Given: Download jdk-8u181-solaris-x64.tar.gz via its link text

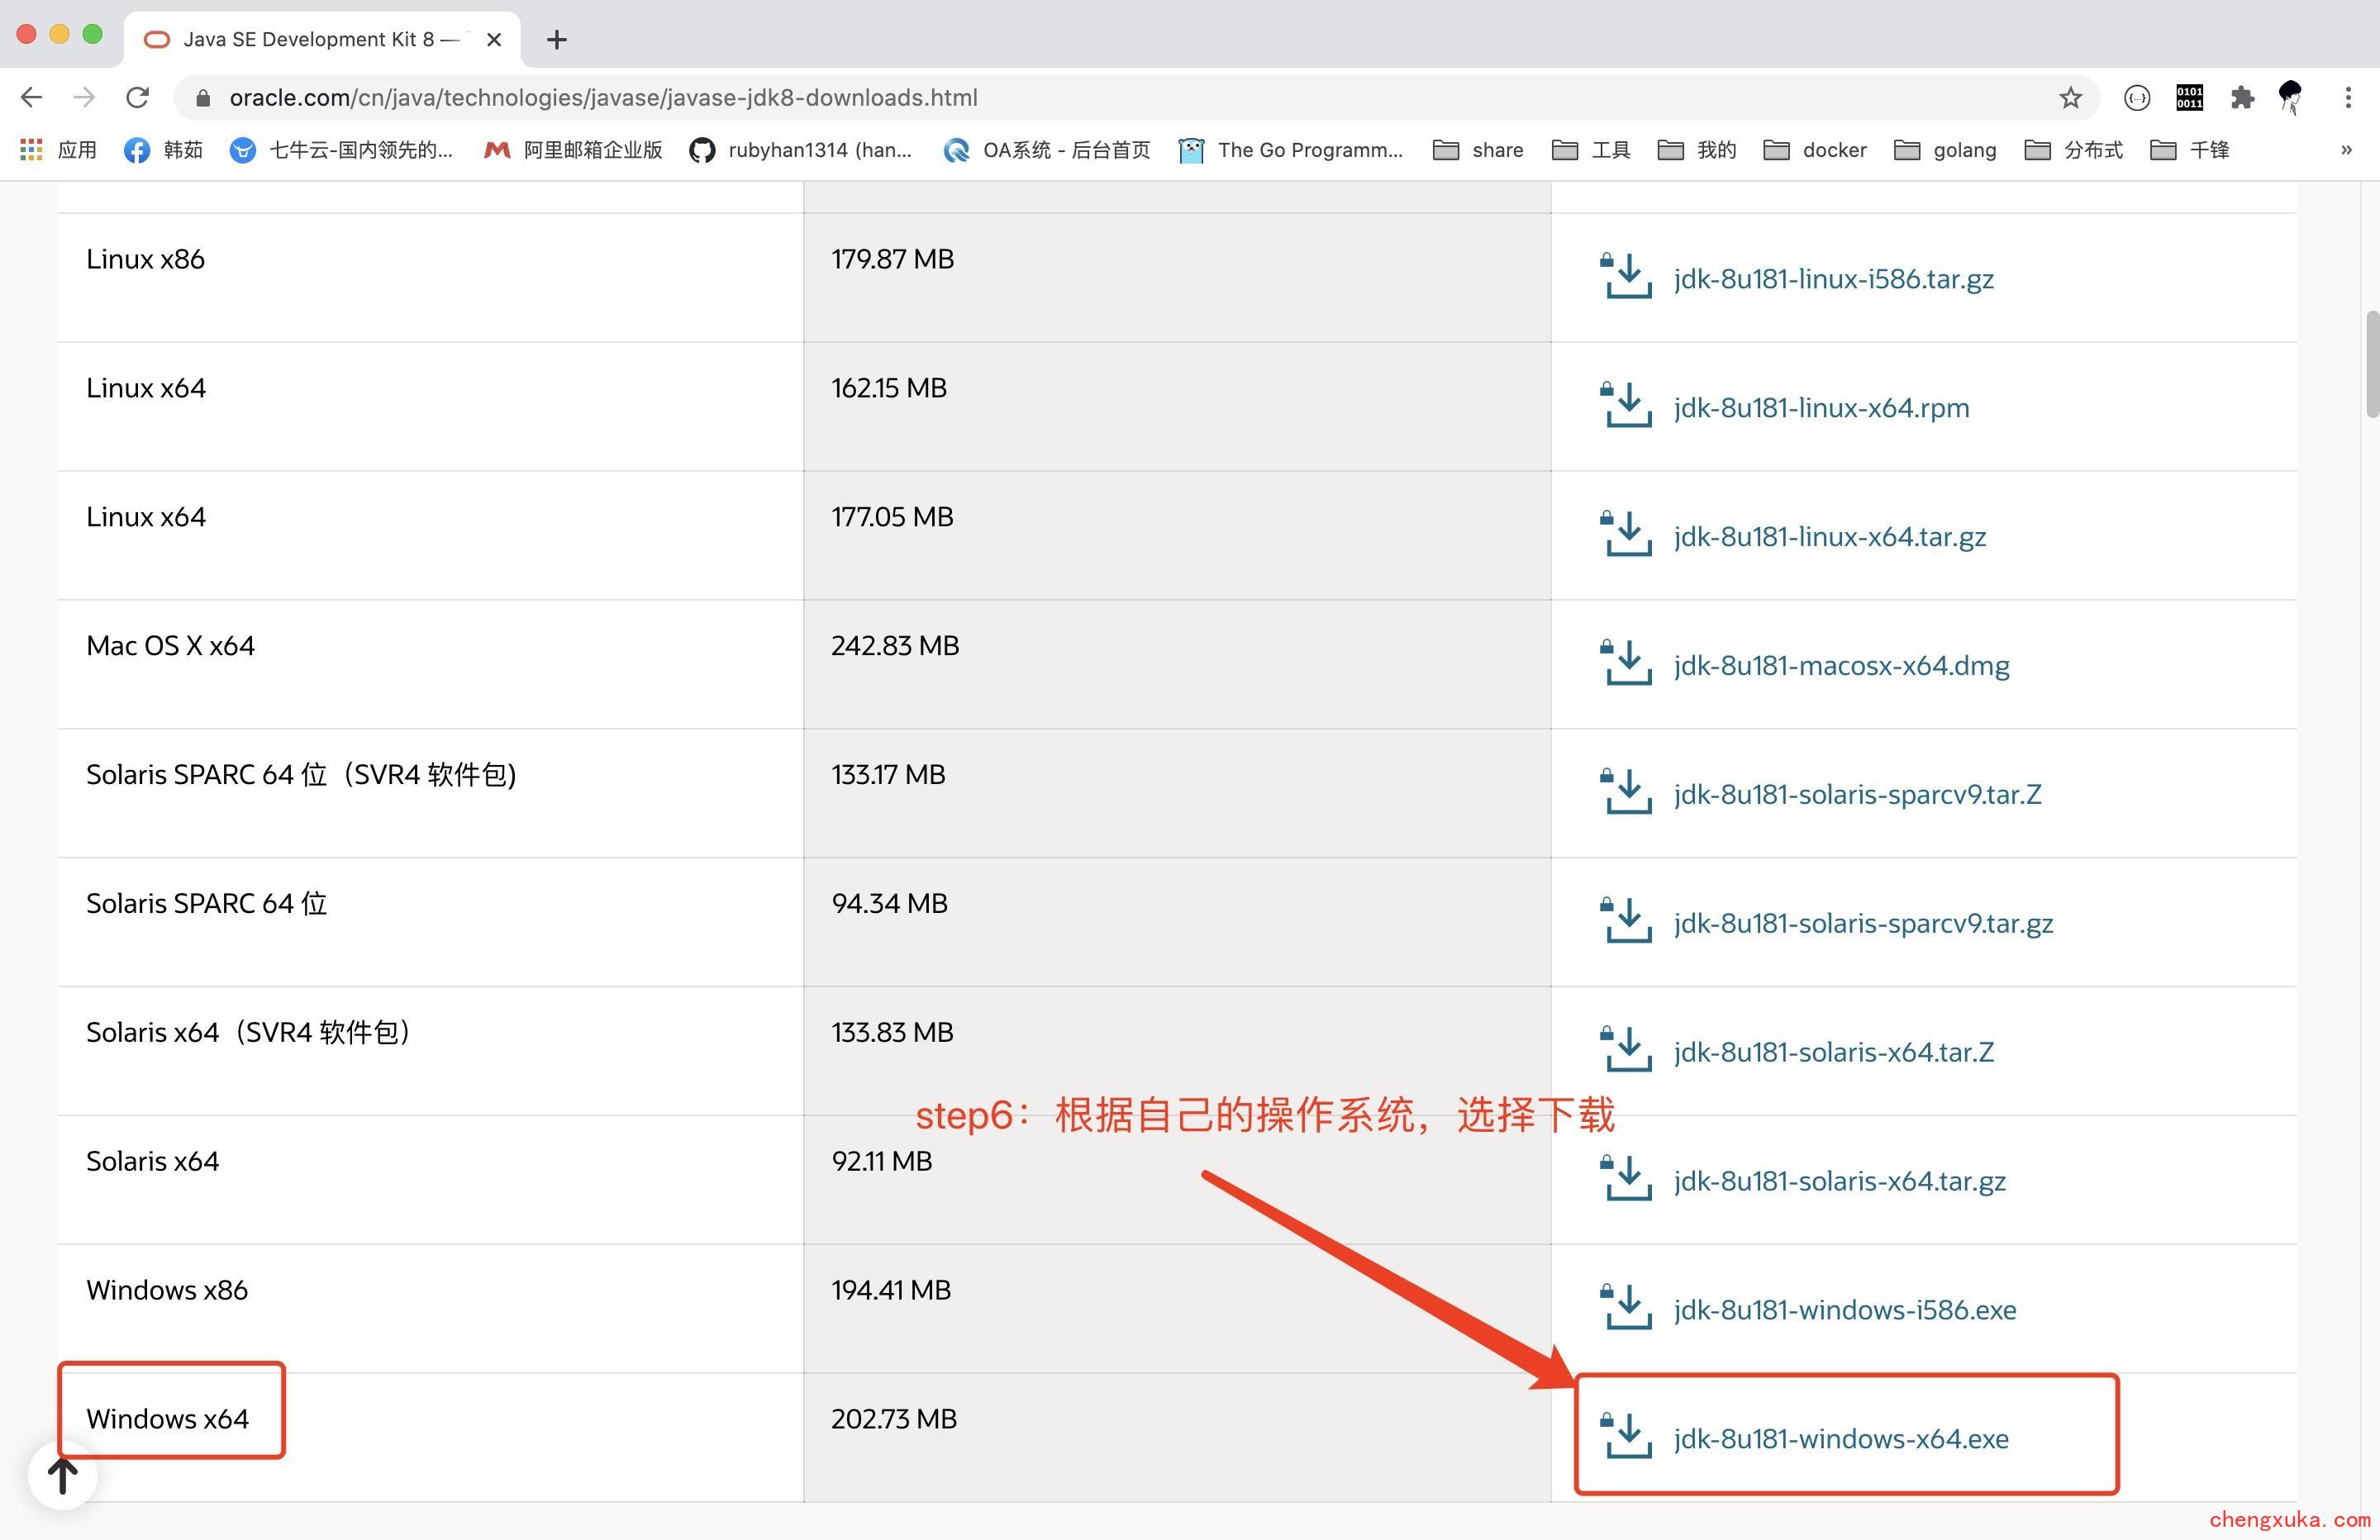Looking at the screenshot, I should 1839,1180.
